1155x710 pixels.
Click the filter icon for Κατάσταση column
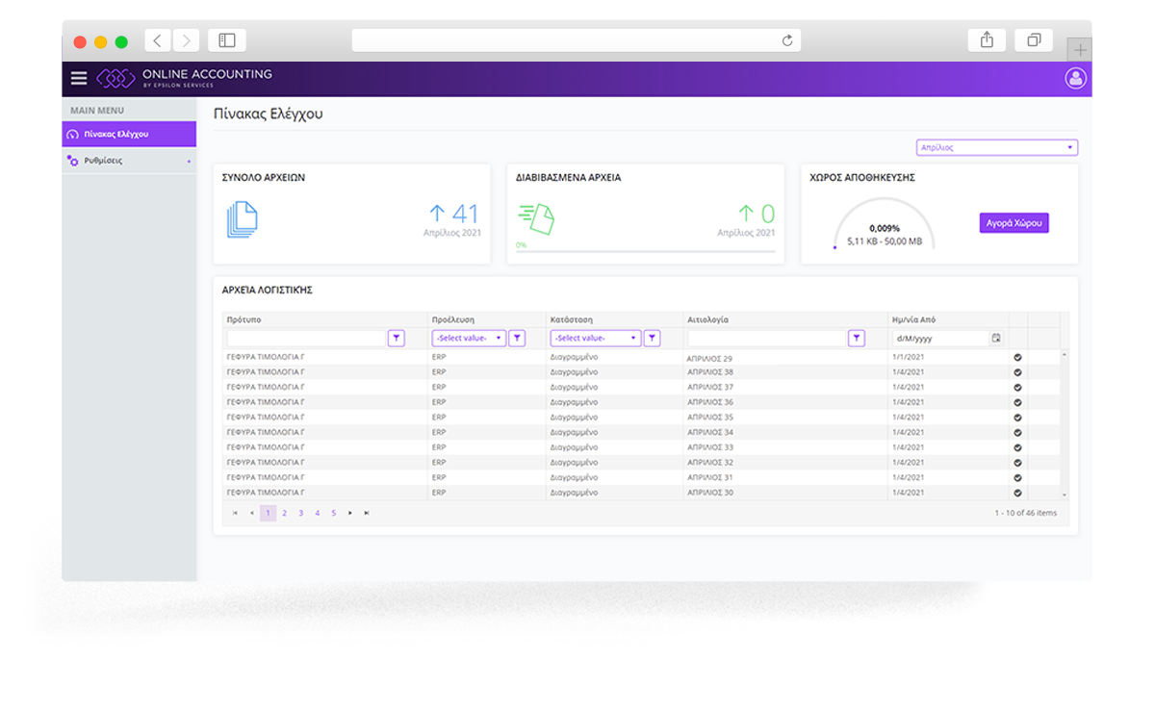652,339
